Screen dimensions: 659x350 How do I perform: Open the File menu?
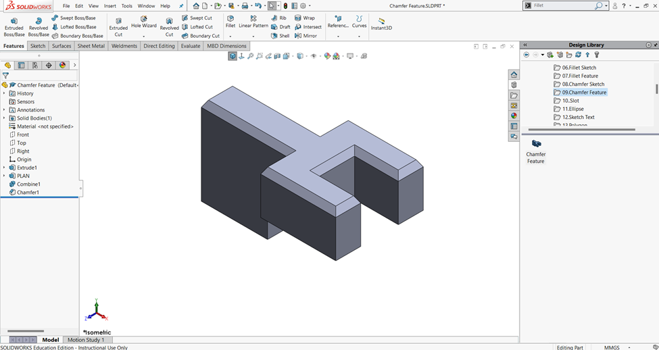[66, 6]
